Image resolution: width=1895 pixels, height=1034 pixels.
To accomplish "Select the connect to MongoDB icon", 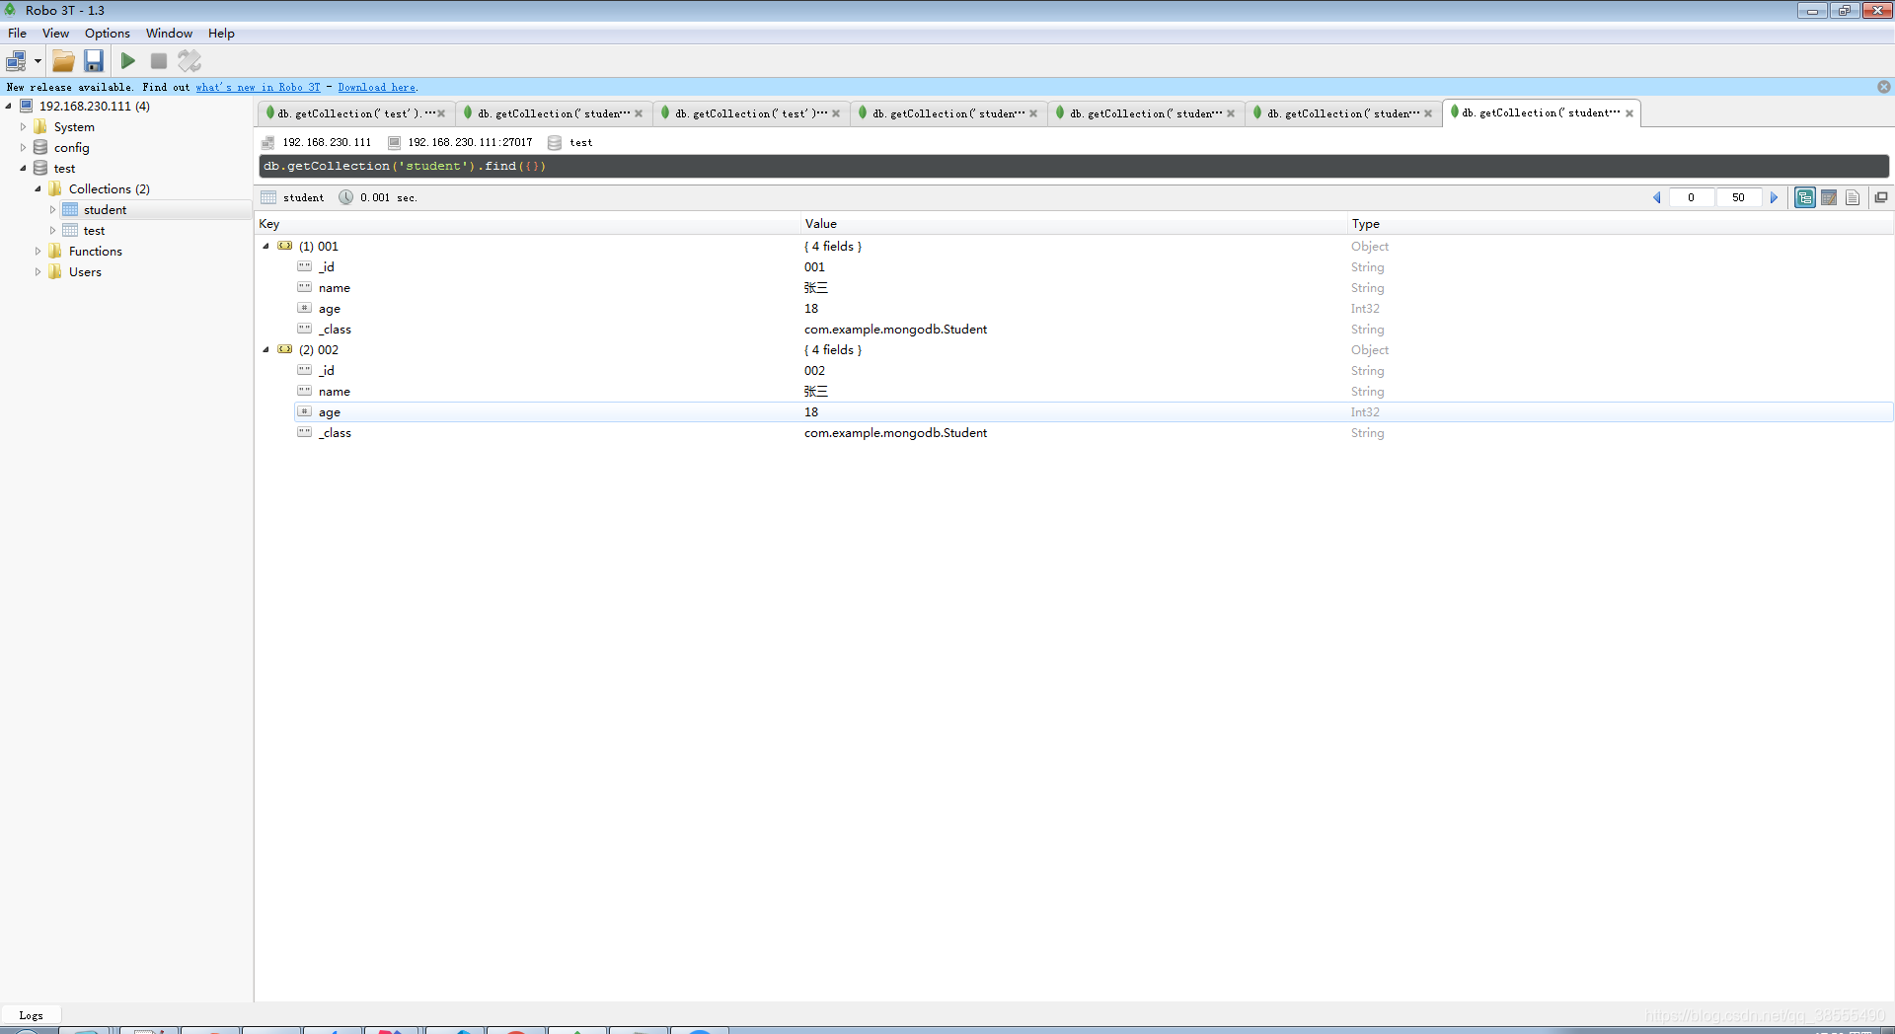I will click(17, 60).
